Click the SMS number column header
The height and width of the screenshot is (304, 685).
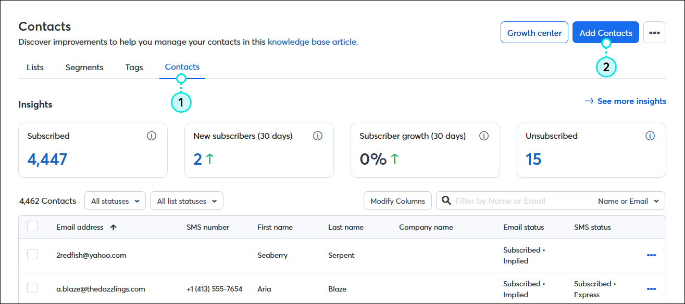pyautogui.click(x=208, y=227)
